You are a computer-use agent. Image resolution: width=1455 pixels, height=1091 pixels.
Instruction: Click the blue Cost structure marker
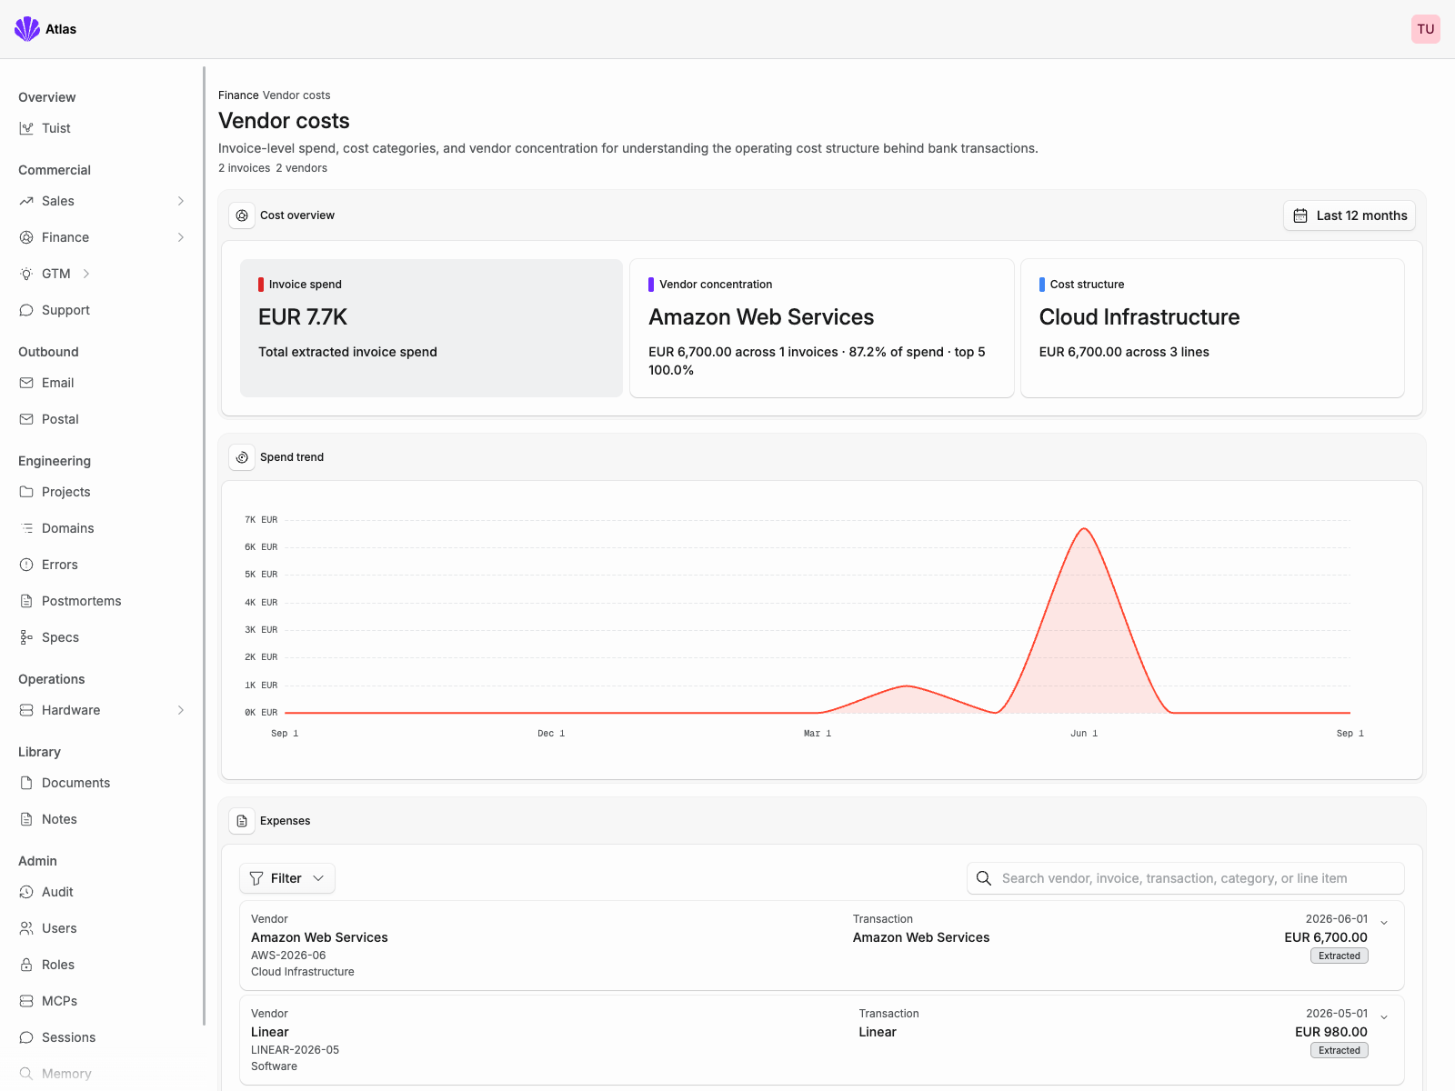[x=1042, y=285]
